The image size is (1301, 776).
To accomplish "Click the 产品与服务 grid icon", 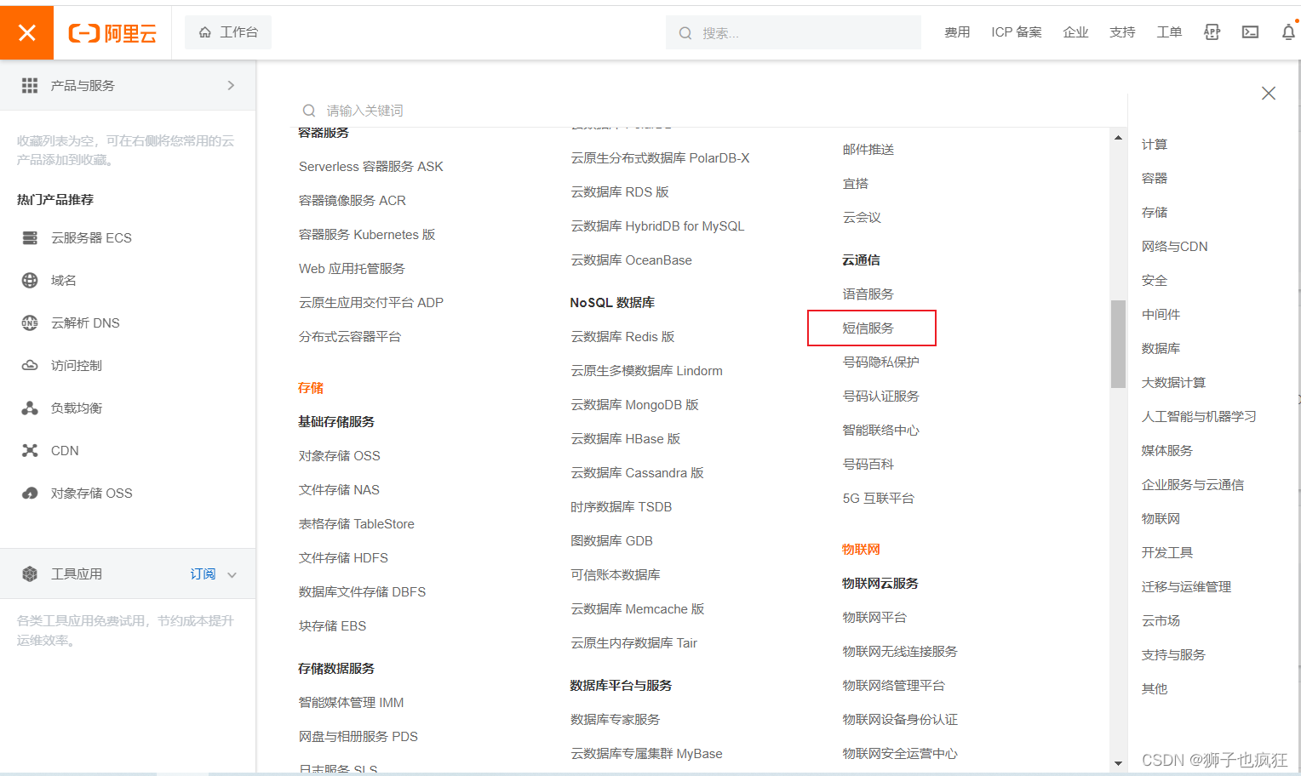I will point(30,85).
